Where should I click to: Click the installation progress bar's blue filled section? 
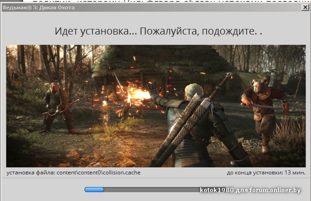94,190
